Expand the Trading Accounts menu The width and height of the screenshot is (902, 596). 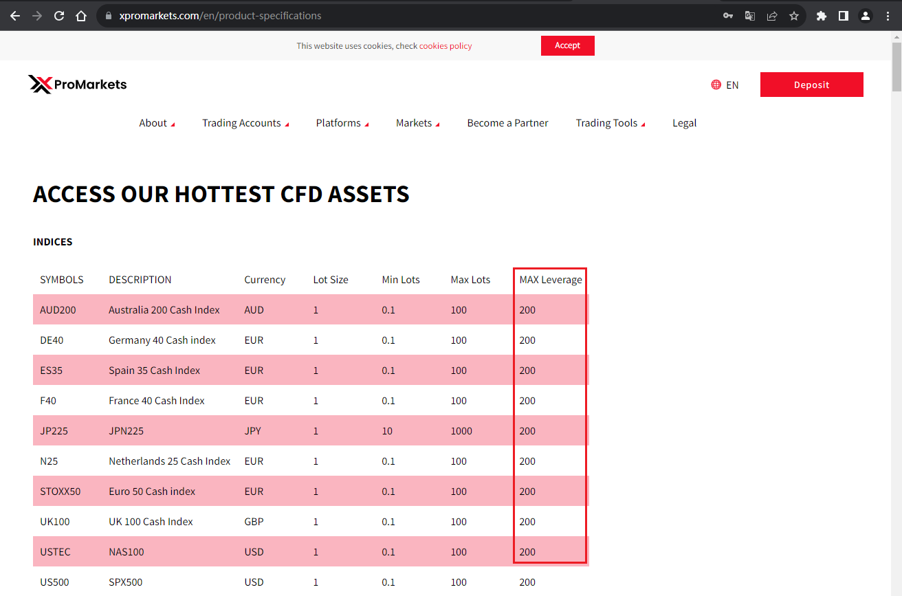coord(245,123)
